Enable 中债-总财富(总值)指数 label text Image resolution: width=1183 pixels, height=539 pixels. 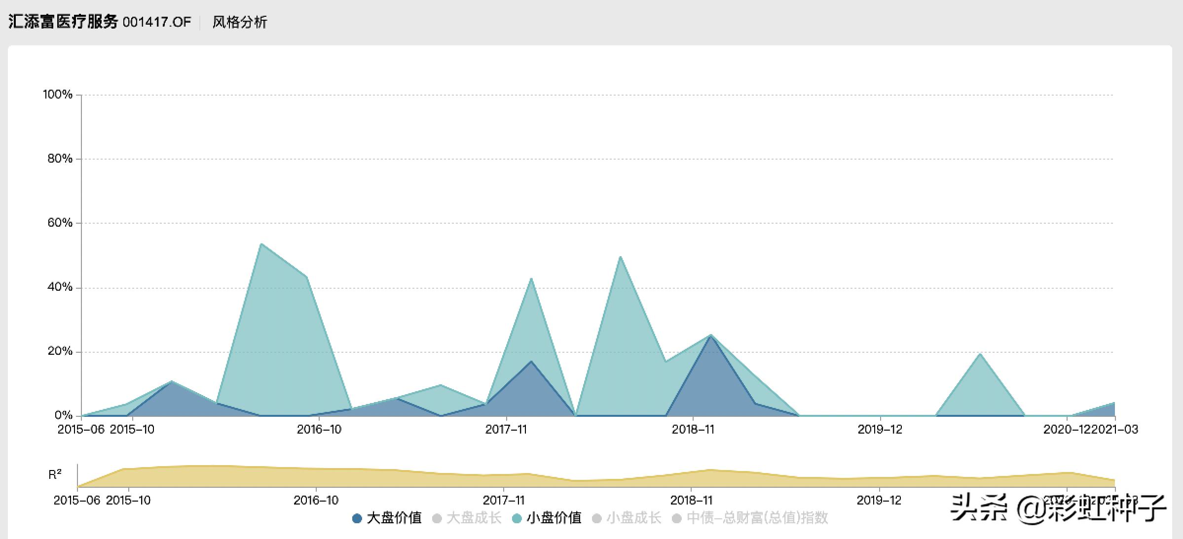coord(757,518)
